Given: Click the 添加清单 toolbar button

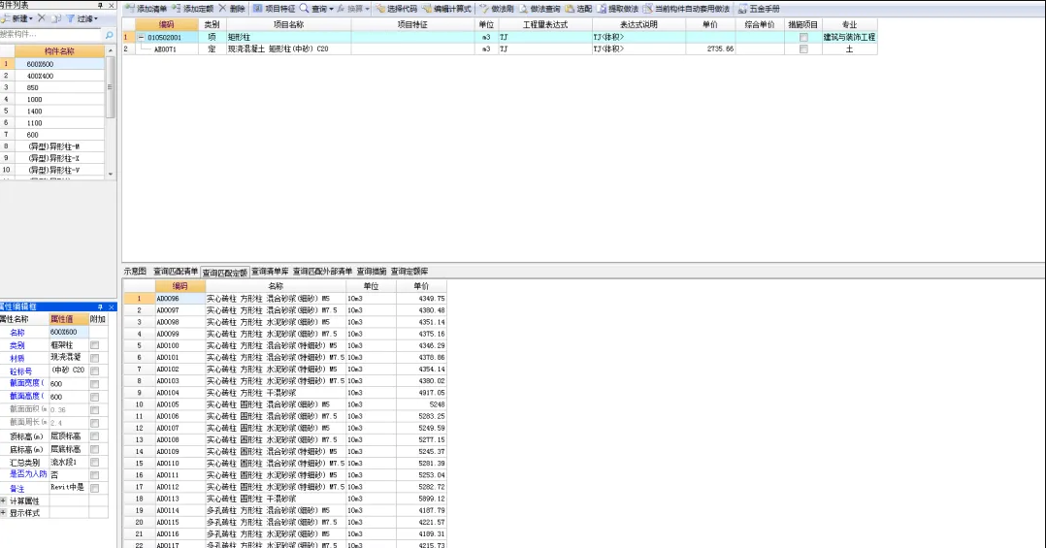Looking at the screenshot, I should point(147,9).
